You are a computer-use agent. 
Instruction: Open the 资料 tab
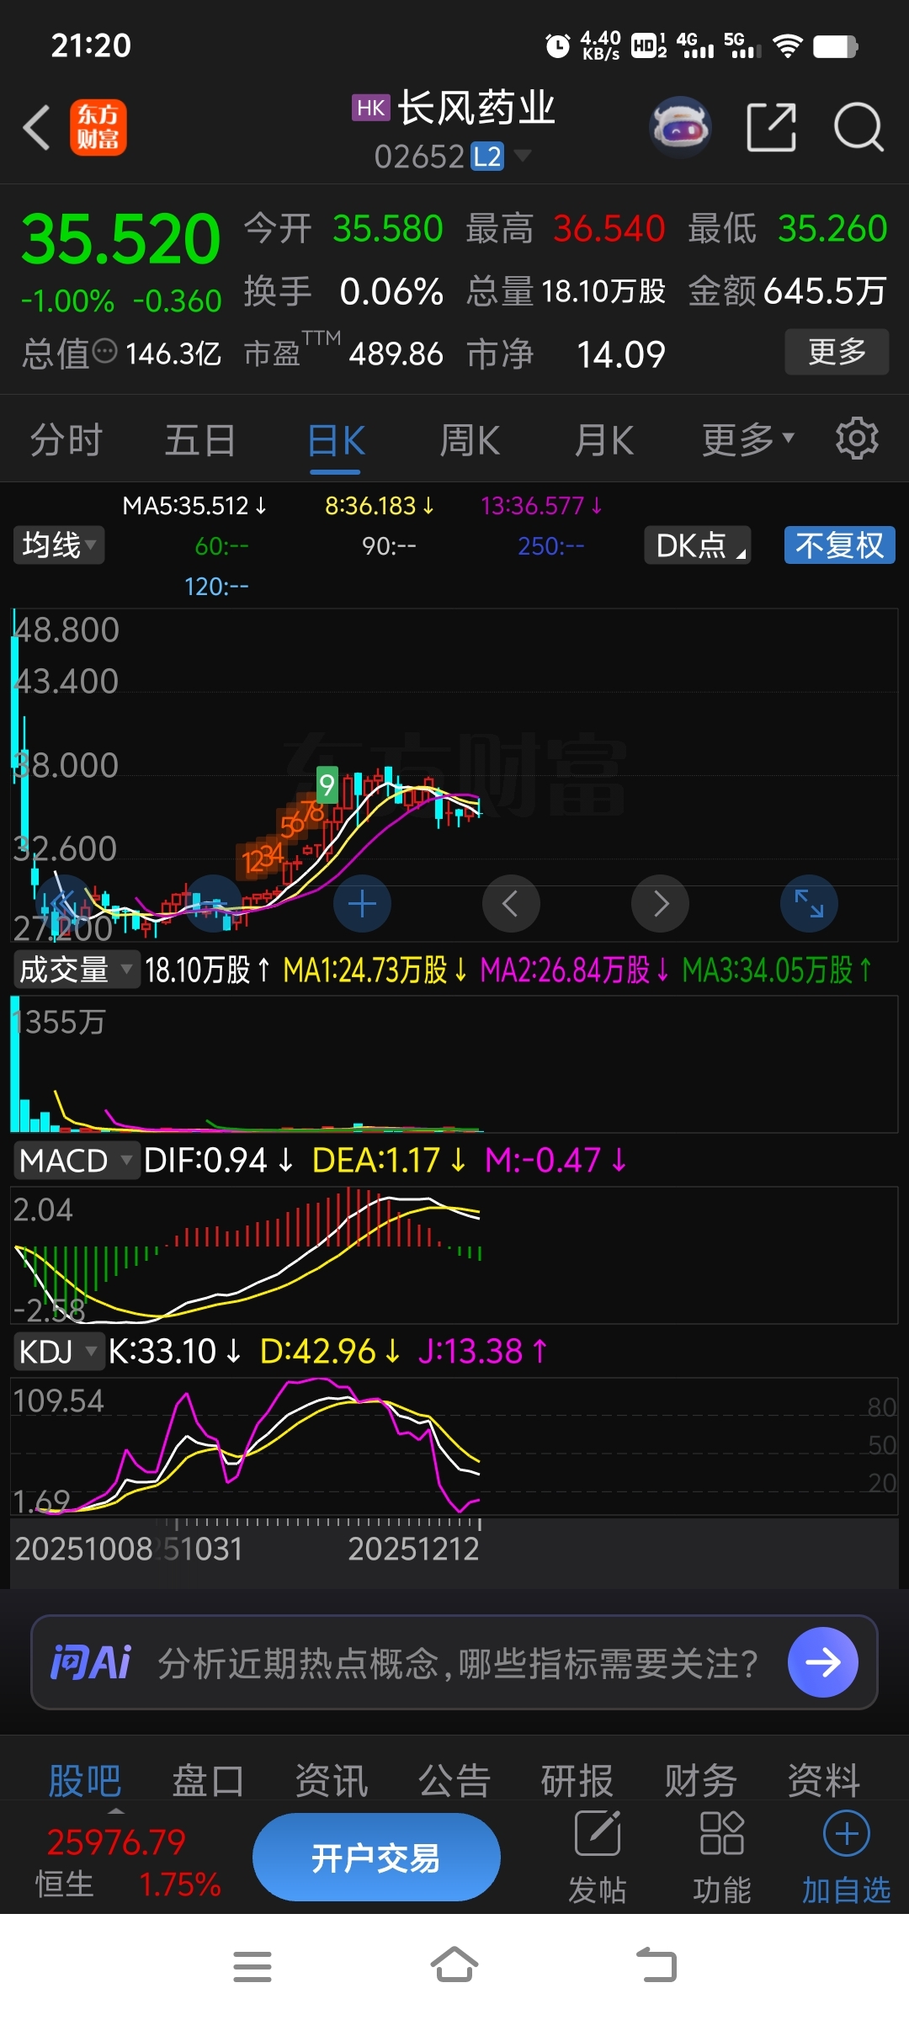coord(824,1781)
